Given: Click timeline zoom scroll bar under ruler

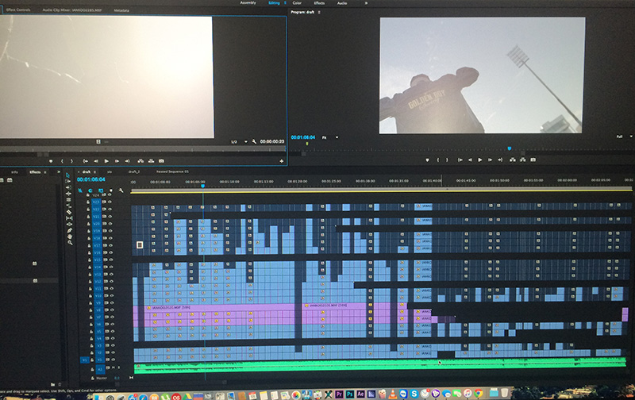Looking at the screenshot, I should pos(381,189).
